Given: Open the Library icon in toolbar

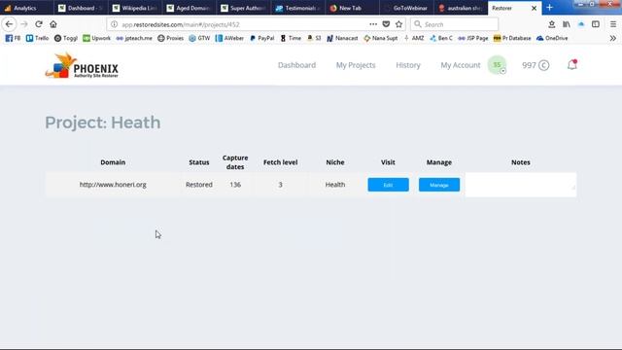Looking at the screenshot, I should [567, 24].
